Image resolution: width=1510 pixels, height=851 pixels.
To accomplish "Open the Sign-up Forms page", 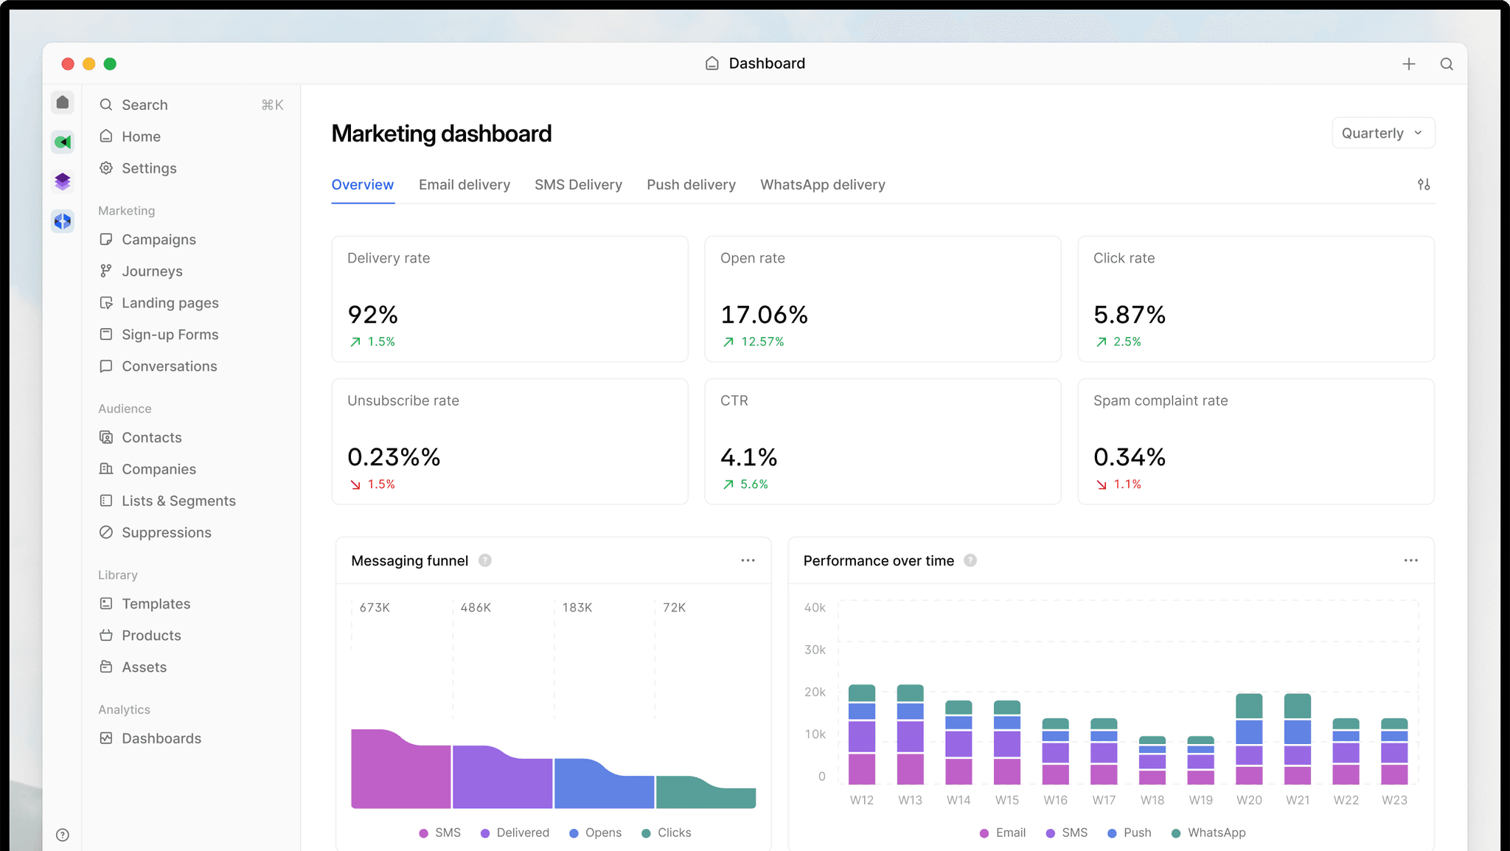I will coord(170,334).
